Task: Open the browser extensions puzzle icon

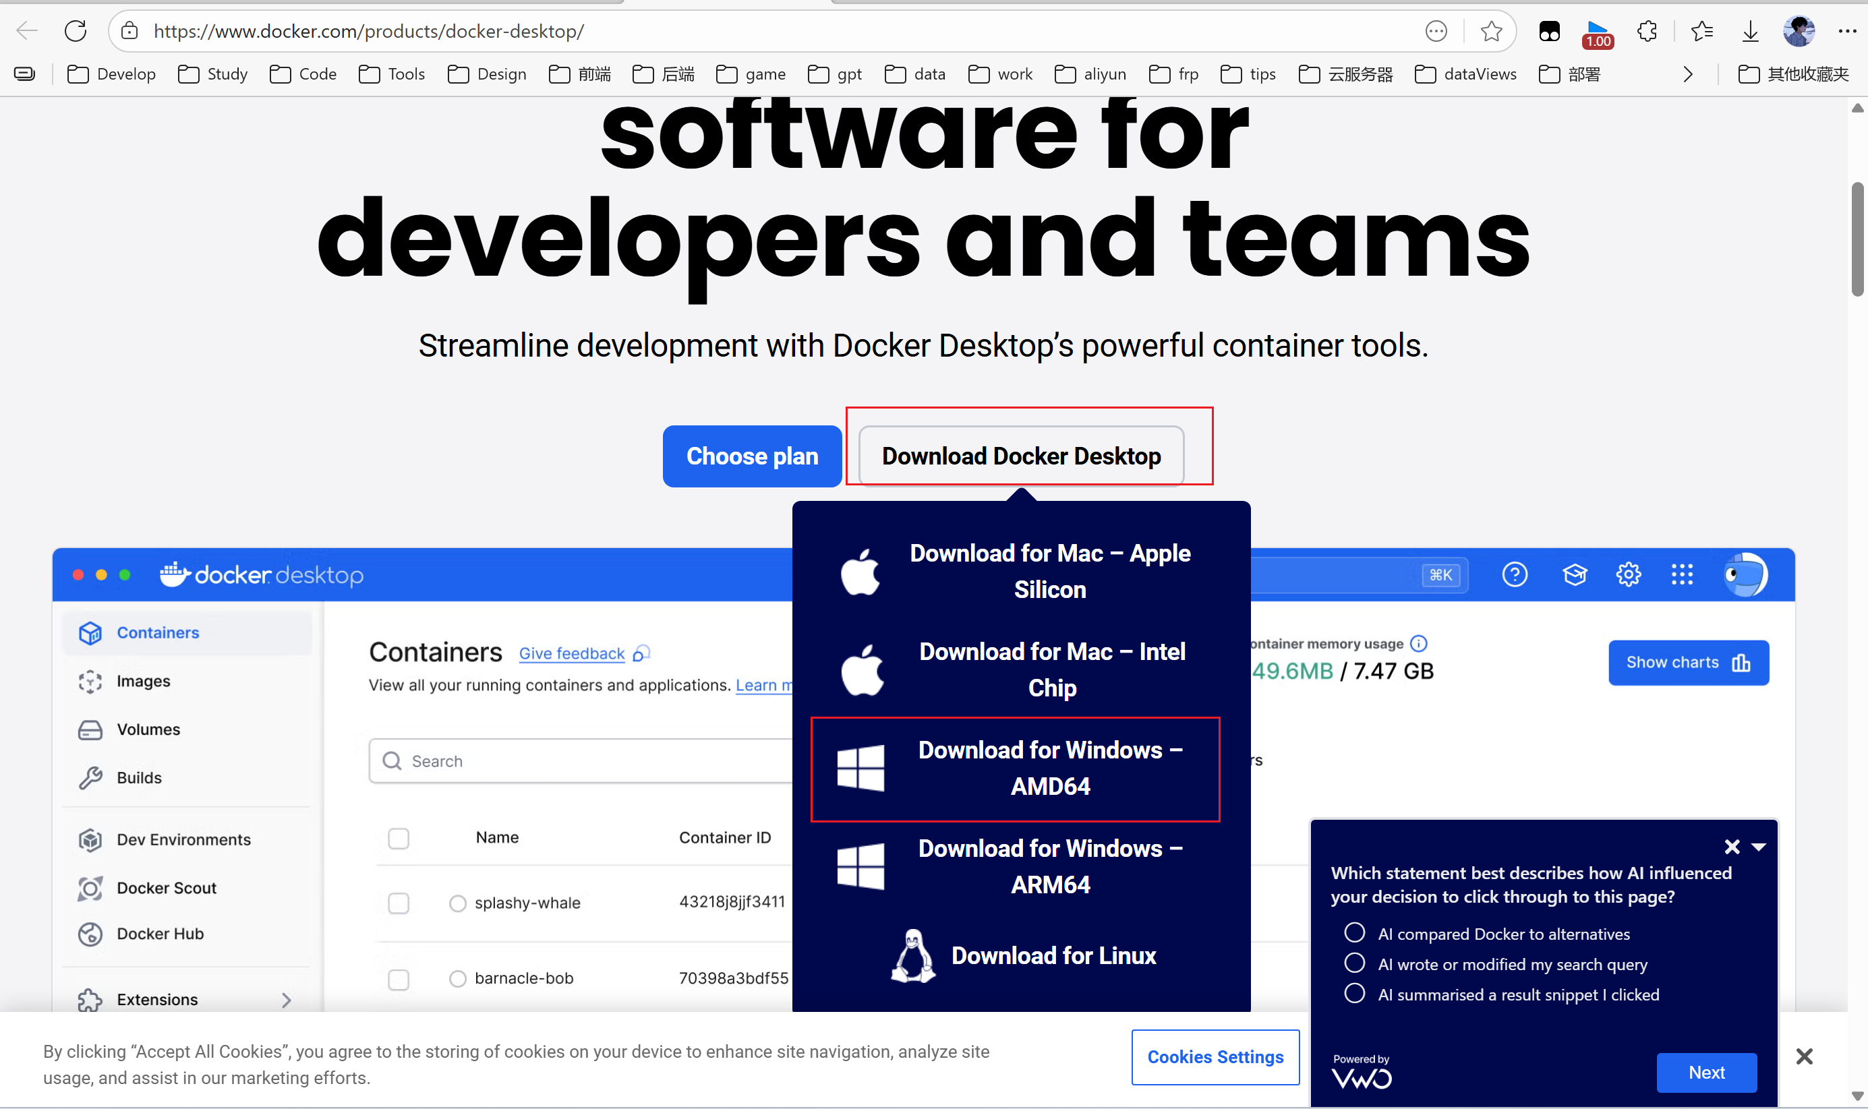Action: click(x=1647, y=32)
